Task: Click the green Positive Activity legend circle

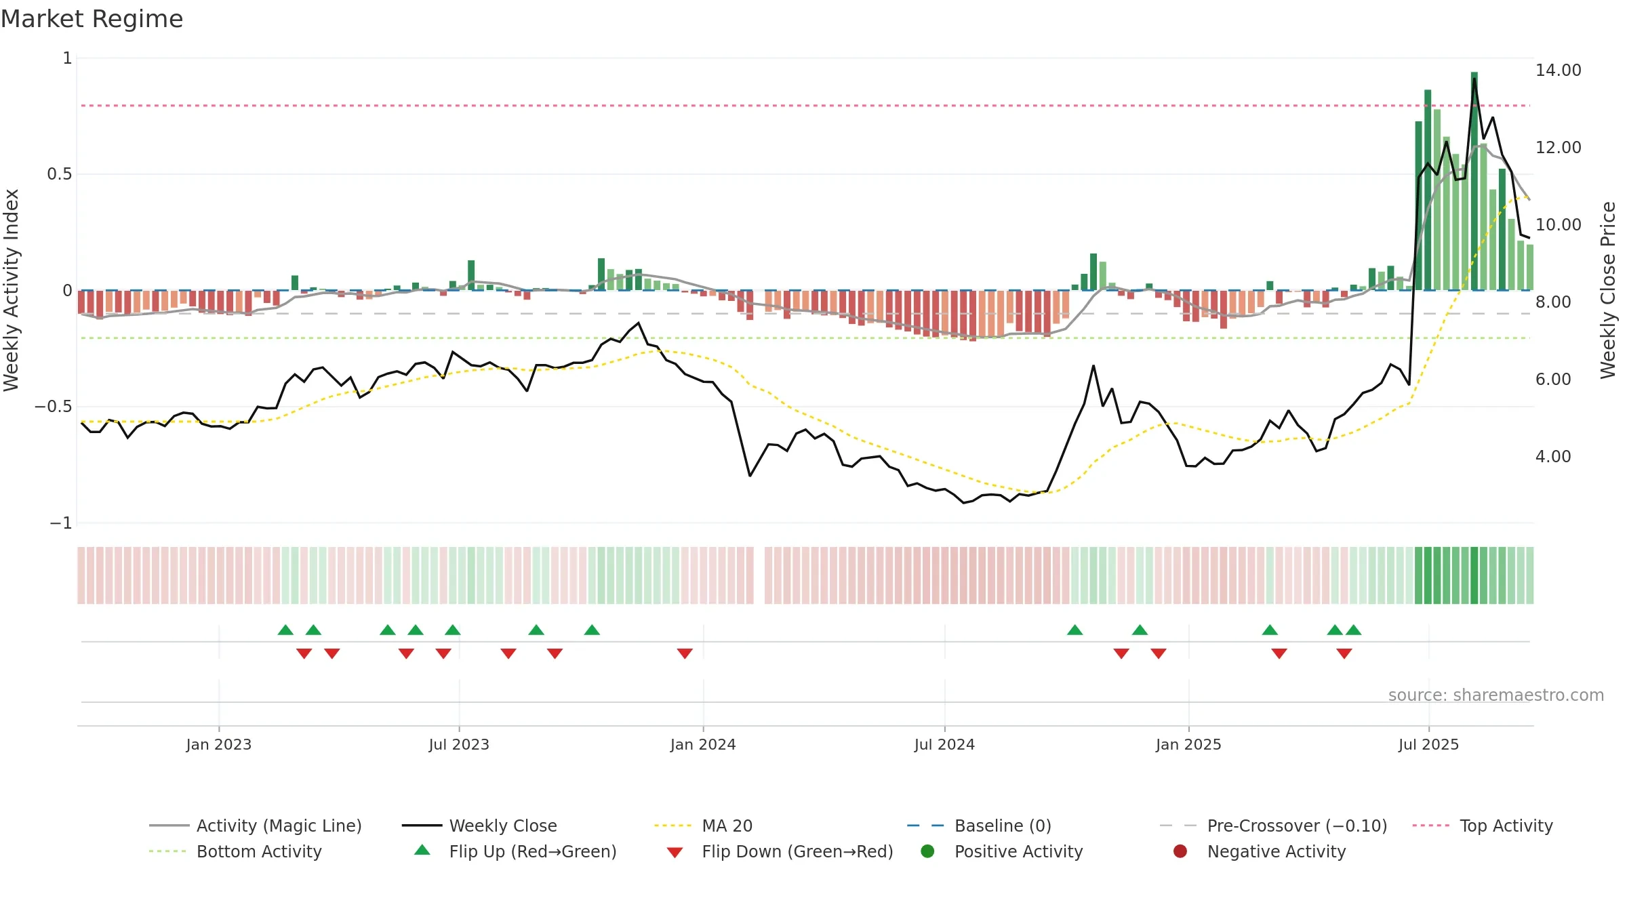Action: [x=928, y=851]
